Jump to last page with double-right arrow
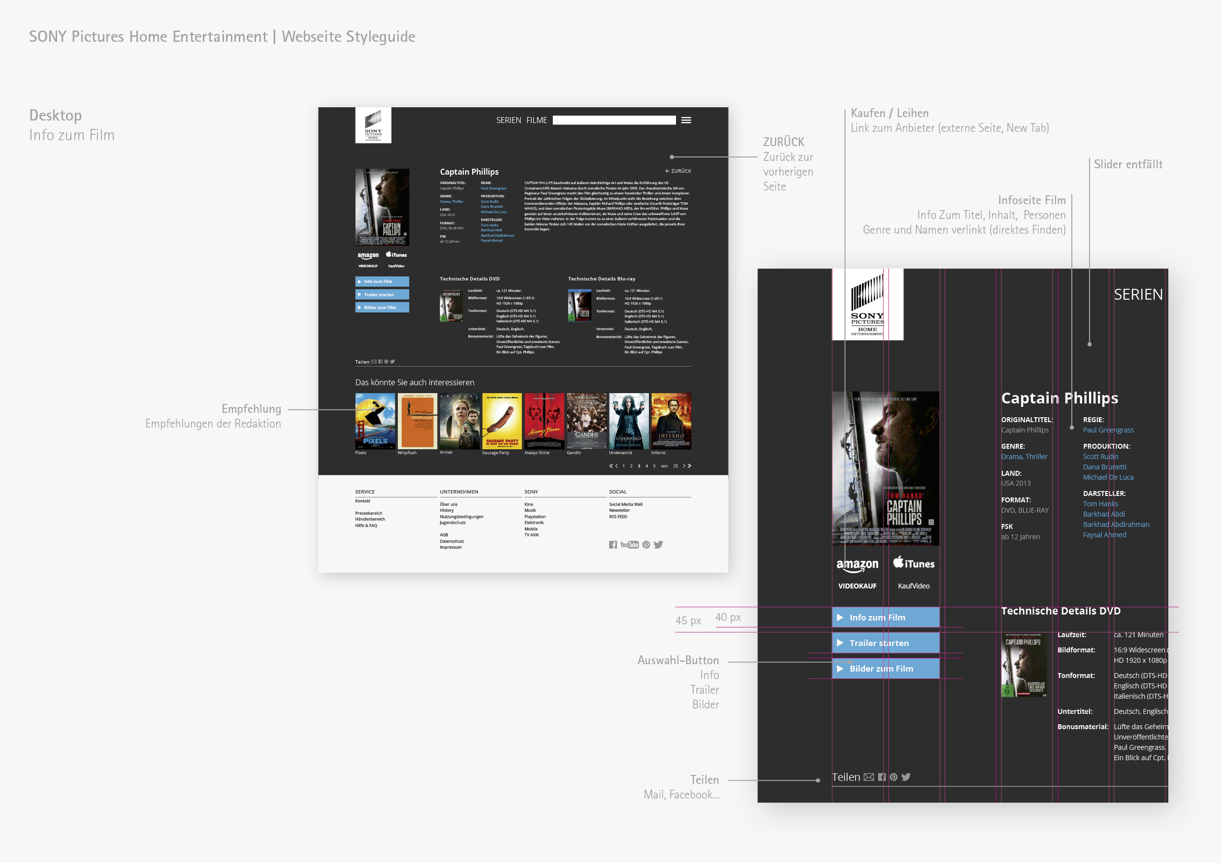The image size is (1221, 863). click(x=690, y=466)
